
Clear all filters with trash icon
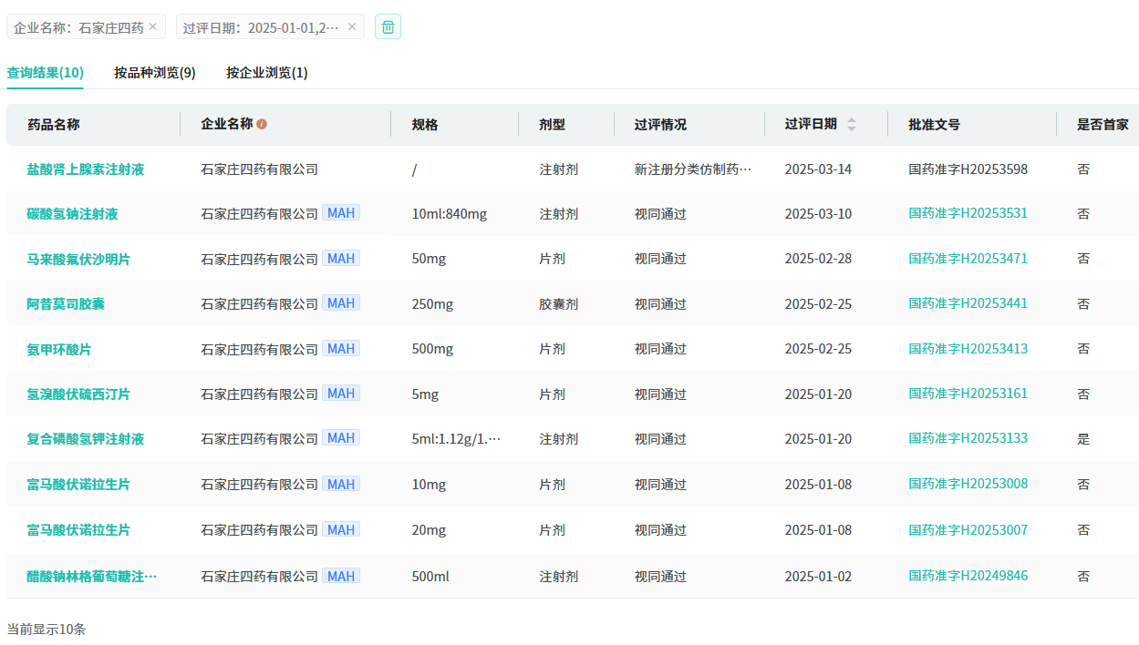[388, 27]
